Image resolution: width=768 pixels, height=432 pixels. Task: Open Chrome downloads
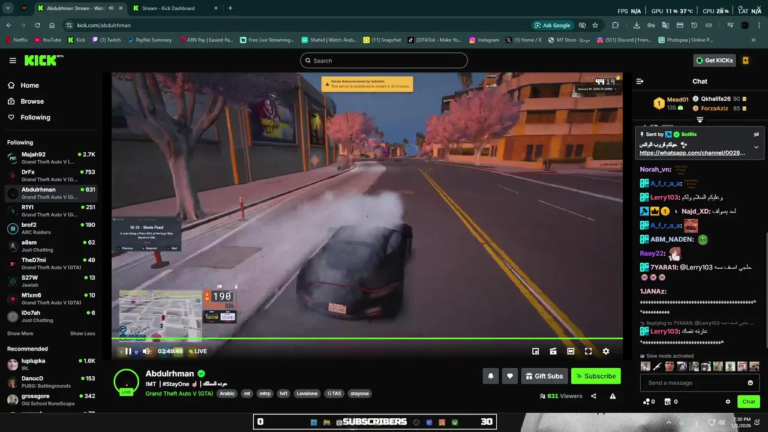[637, 25]
